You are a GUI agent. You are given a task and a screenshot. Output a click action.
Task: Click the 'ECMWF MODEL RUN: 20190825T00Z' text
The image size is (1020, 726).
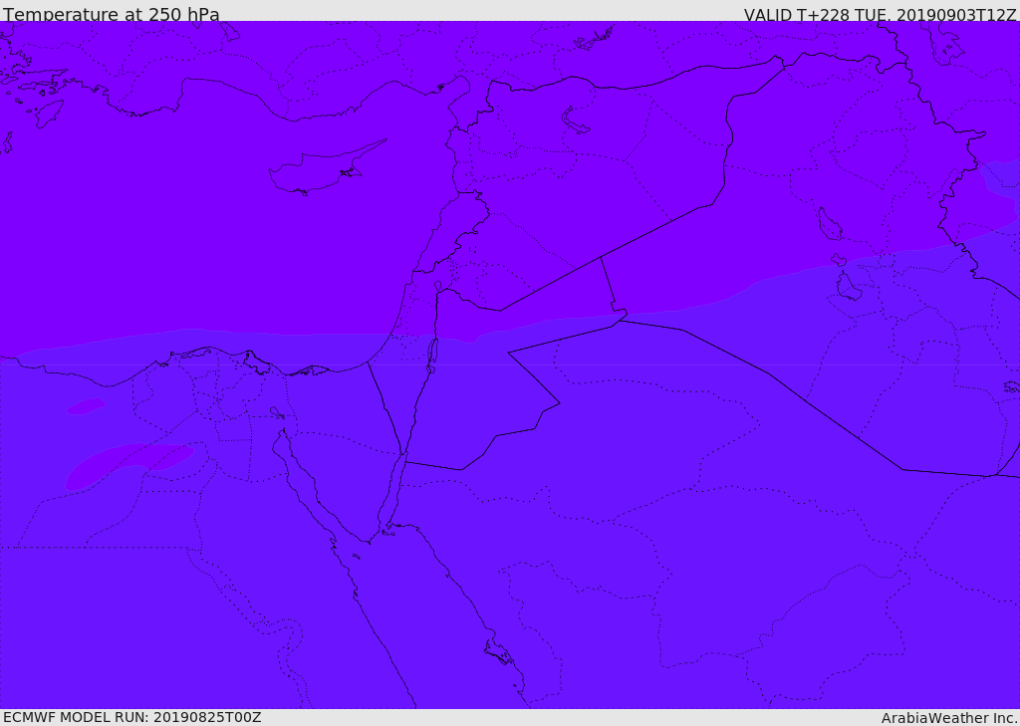pos(132,717)
